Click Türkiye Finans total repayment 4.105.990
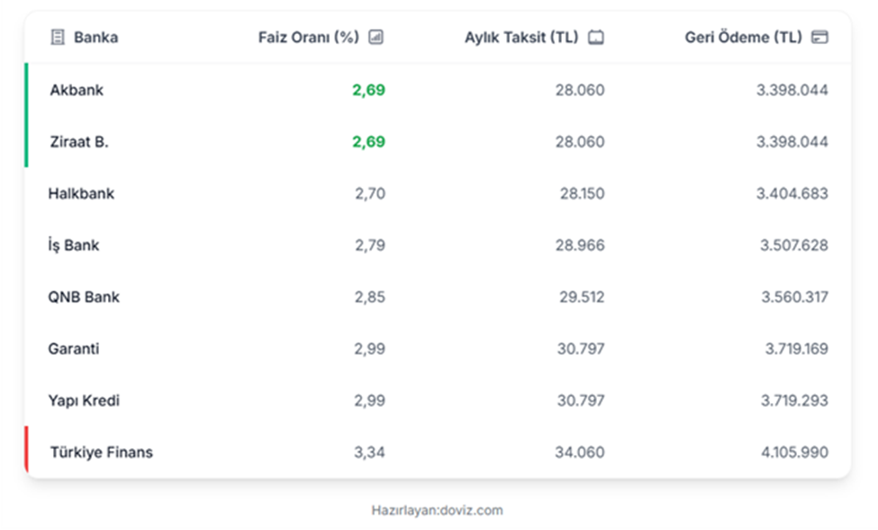The image size is (878, 530). [792, 452]
